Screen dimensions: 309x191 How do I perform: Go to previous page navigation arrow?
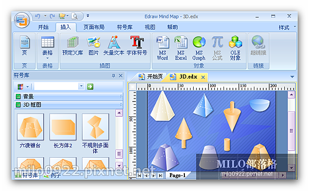click(x=146, y=176)
